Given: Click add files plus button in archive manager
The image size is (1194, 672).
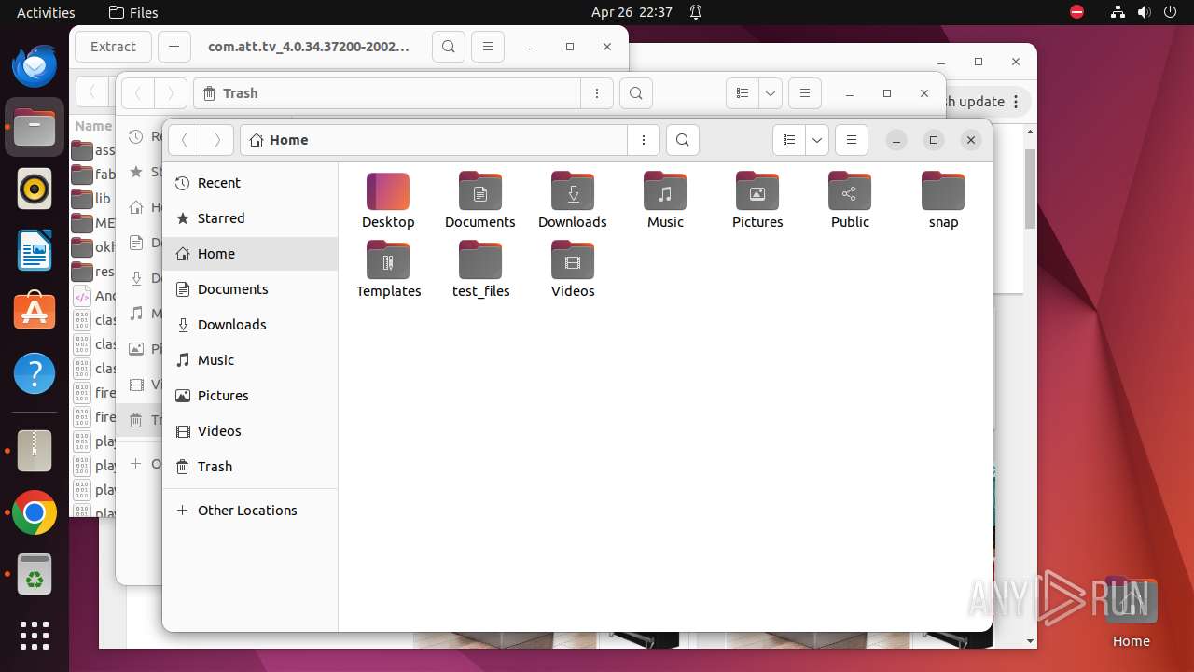Looking at the screenshot, I should coord(174,47).
